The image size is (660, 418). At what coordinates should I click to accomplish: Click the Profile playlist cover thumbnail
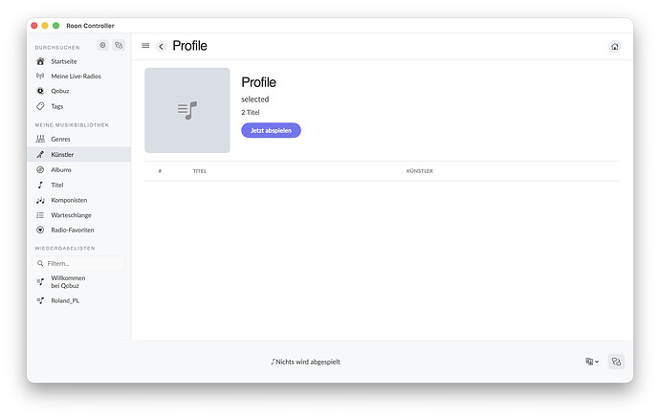coord(187,110)
